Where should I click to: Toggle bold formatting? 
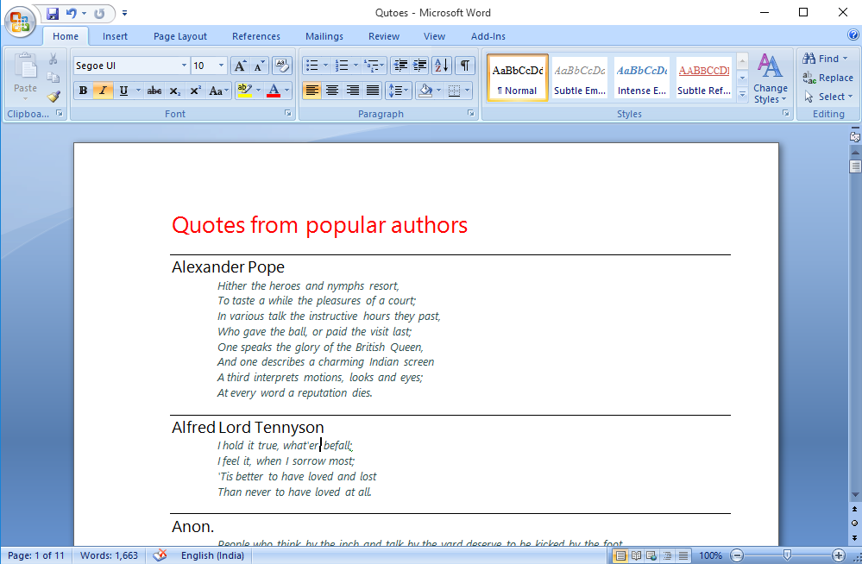pos(83,91)
